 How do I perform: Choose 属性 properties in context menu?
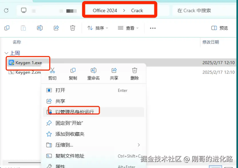coord(94,166)
